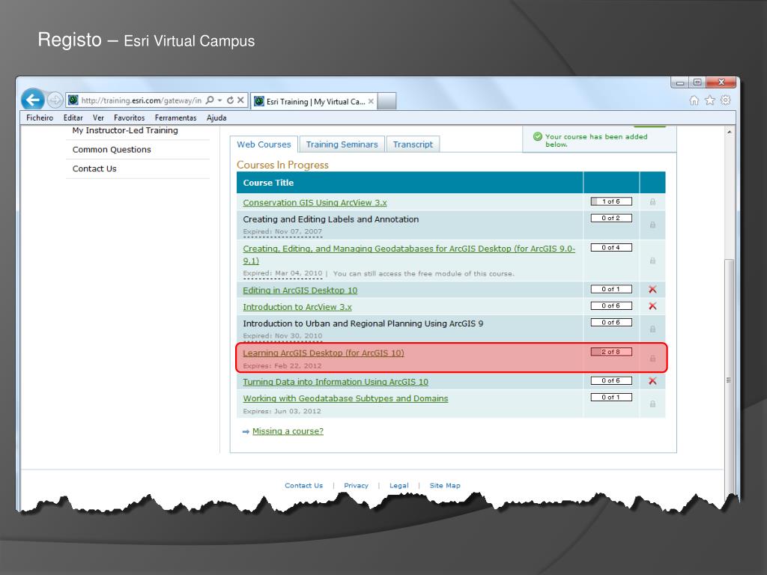Click the search magnifier in address bar

(210, 100)
